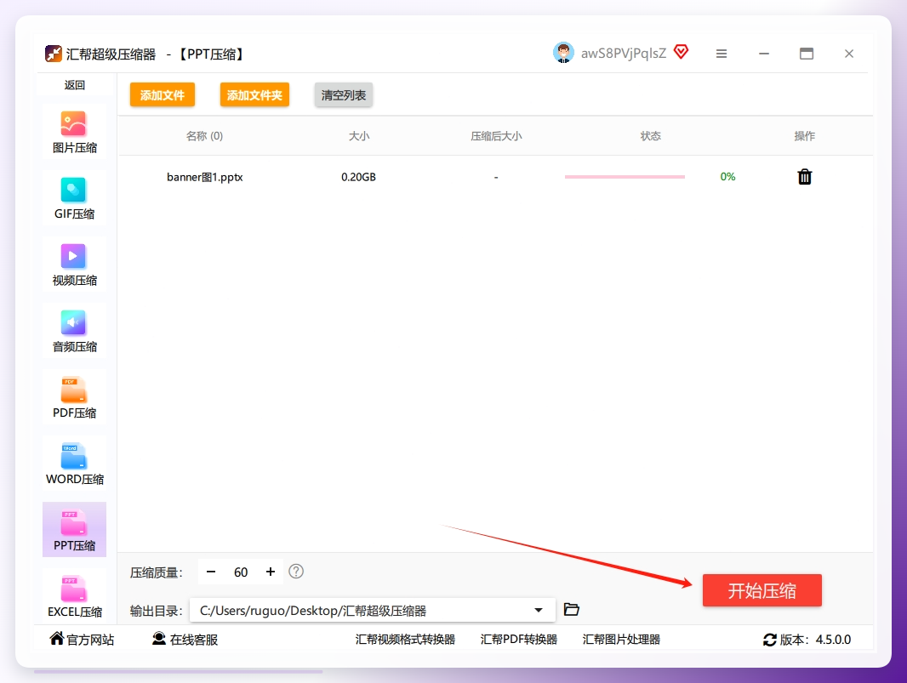This screenshot has height=683, width=907.
Task: Open the 官方网站 official website link
Action: (x=83, y=640)
